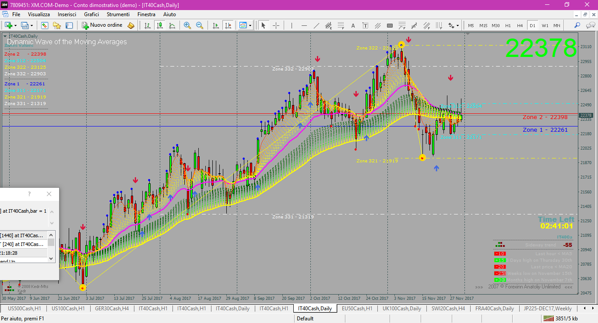
Task: Select the Fibonacci retracement tool
Action: (x=341, y=25)
